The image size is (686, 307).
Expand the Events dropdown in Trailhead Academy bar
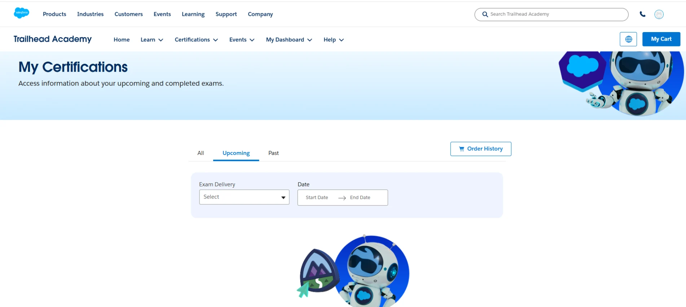242,40
